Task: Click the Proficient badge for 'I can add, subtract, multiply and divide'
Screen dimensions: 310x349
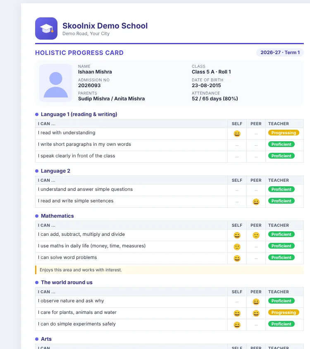Action: [x=281, y=234]
